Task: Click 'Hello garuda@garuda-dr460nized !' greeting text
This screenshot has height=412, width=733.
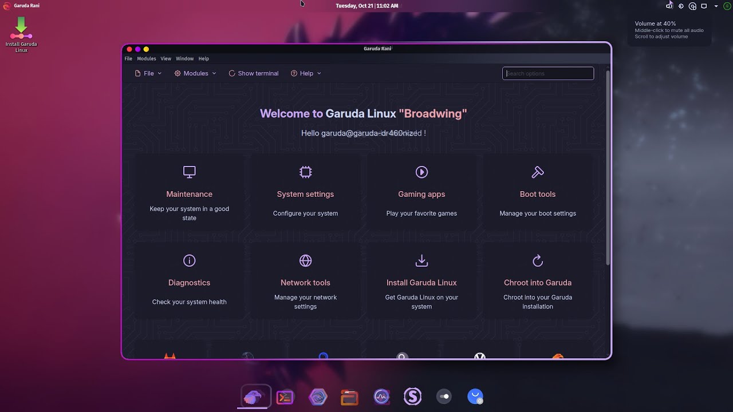Action: [x=364, y=133]
